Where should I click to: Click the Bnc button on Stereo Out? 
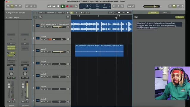click(27, 99)
